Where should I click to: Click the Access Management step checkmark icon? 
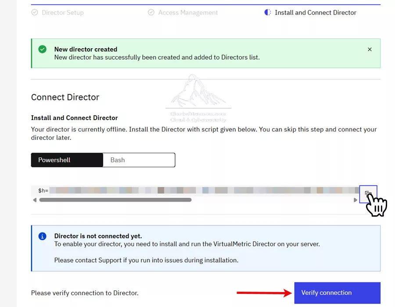[151, 12]
